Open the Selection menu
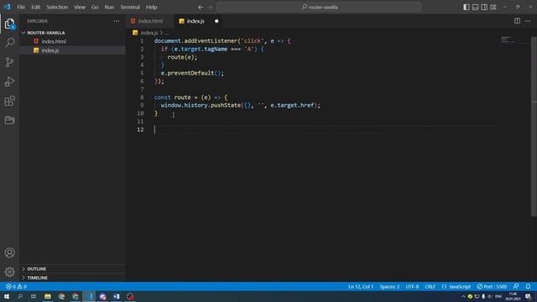 pyautogui.click(x=57, y=8)
